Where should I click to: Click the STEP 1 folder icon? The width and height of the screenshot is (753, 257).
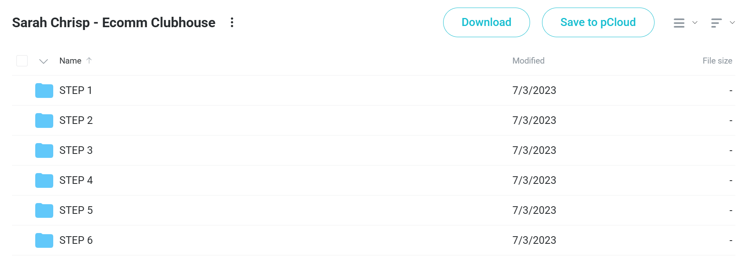pos(44,91)
